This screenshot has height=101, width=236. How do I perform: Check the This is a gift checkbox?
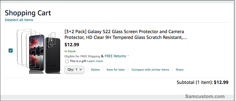[67, 61]
